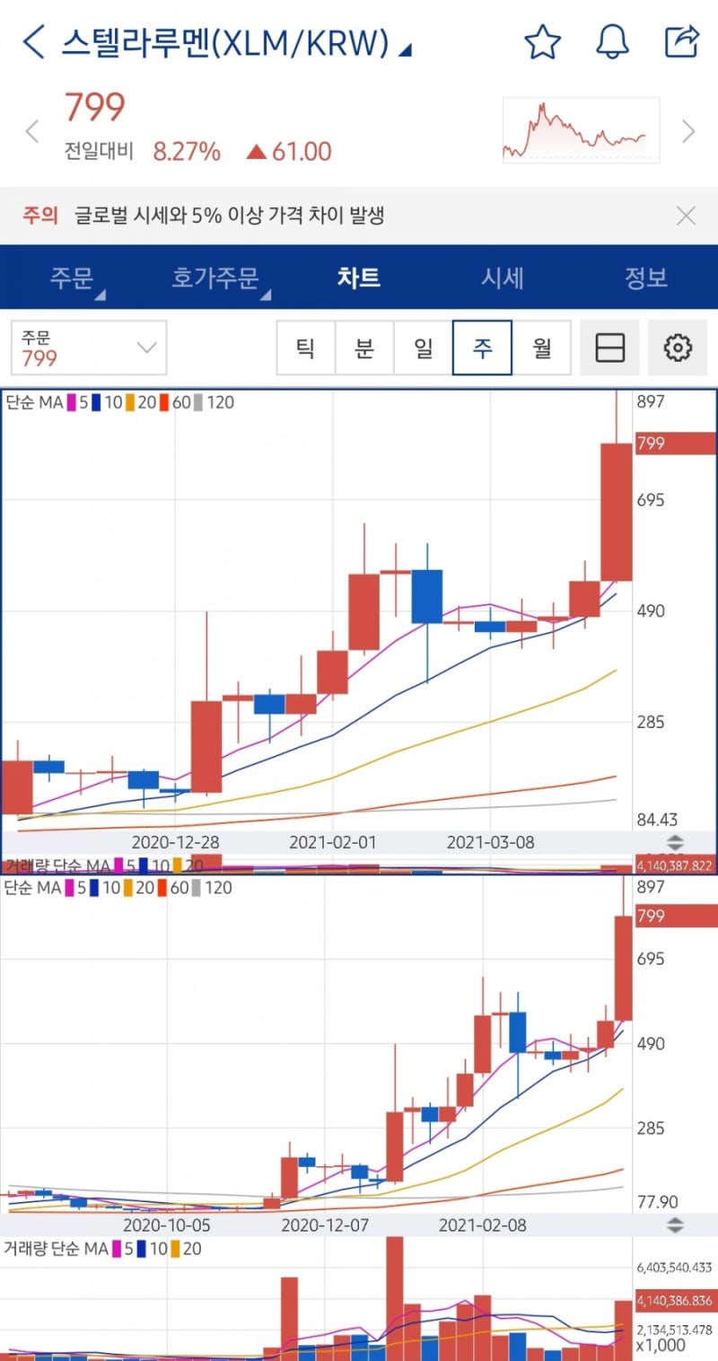Tap the back arrow icon
Viewport: 718px width, 1361px height.
click(x=33, y=42)
